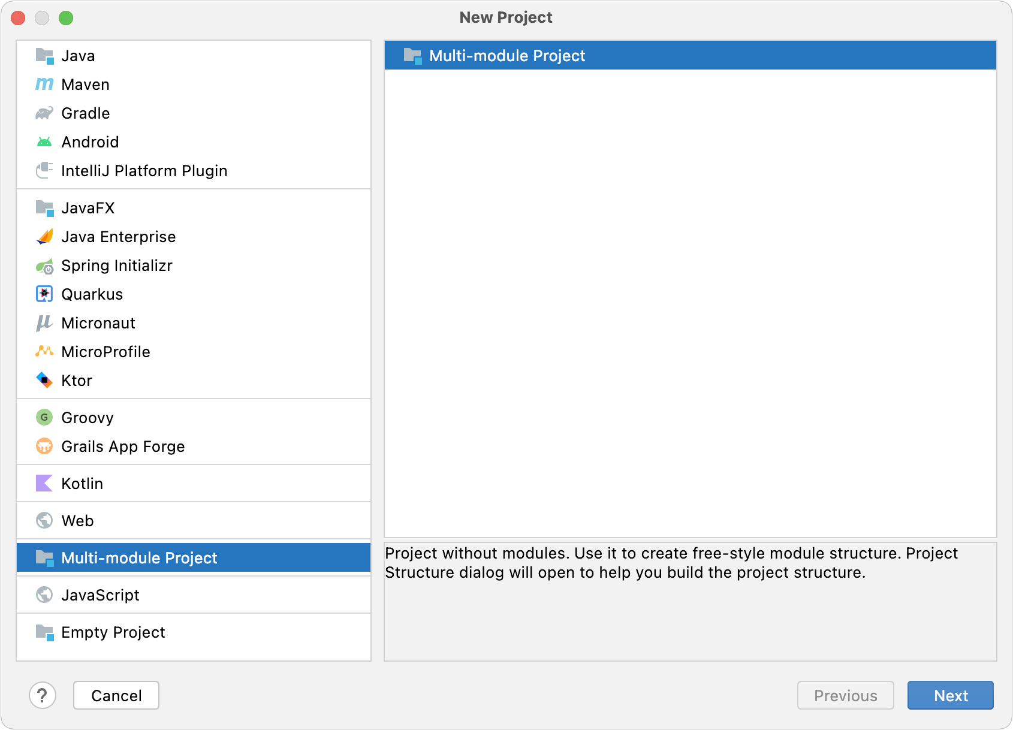This screenshot has width=1013, height=730.
Task: Select IntelliJ Platform Plugin entry
Action: [x=194, y=171]
